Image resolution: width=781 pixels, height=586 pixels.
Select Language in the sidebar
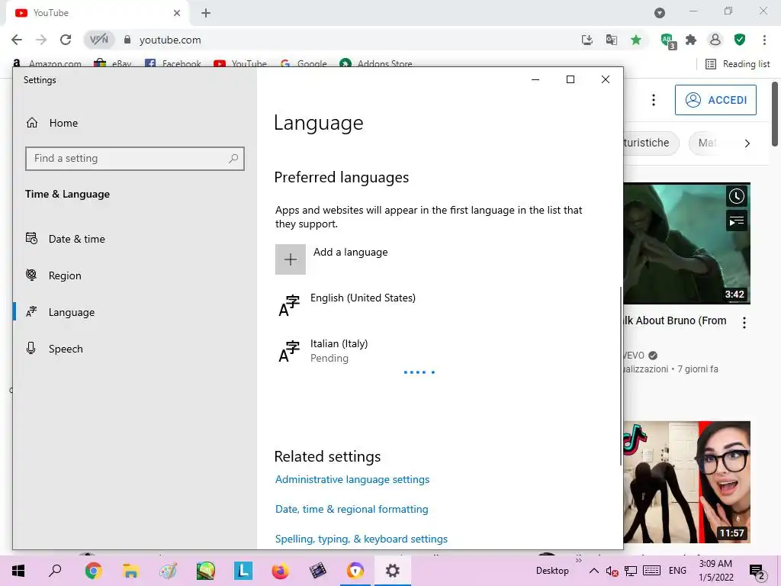coord(59,312)
